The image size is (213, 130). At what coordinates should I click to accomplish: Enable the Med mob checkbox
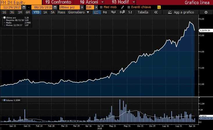(101, 7)
